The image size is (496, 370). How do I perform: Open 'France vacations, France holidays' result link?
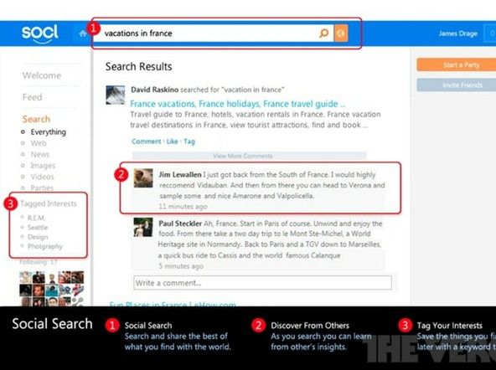(x=238, y=104)
